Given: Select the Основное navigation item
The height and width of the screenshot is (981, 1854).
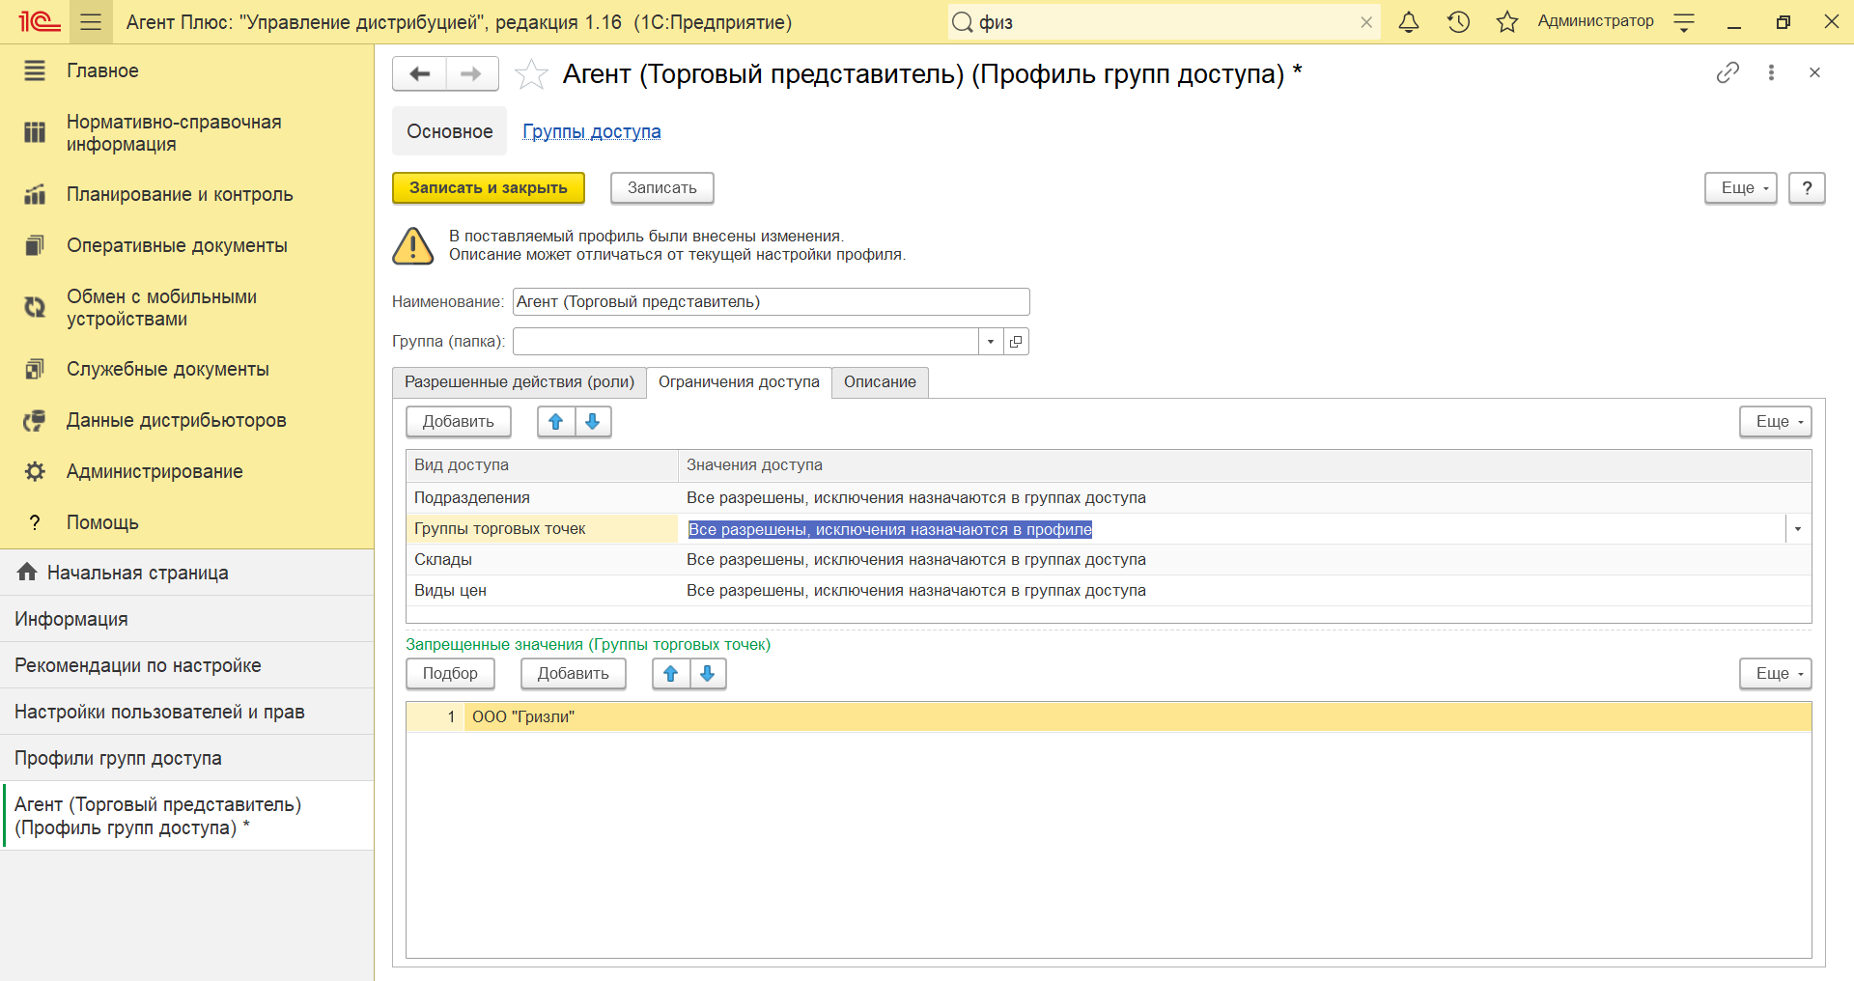Looking at the screenshot, I should point(450,131).
